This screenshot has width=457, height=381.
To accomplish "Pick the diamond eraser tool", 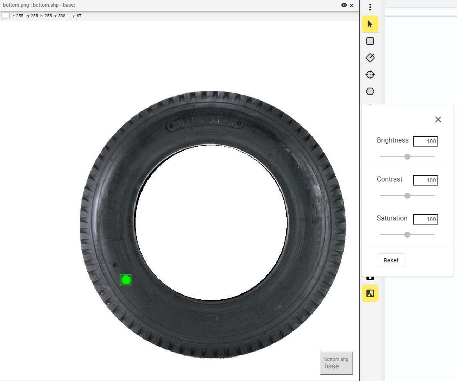I will [x=370, y=57].
